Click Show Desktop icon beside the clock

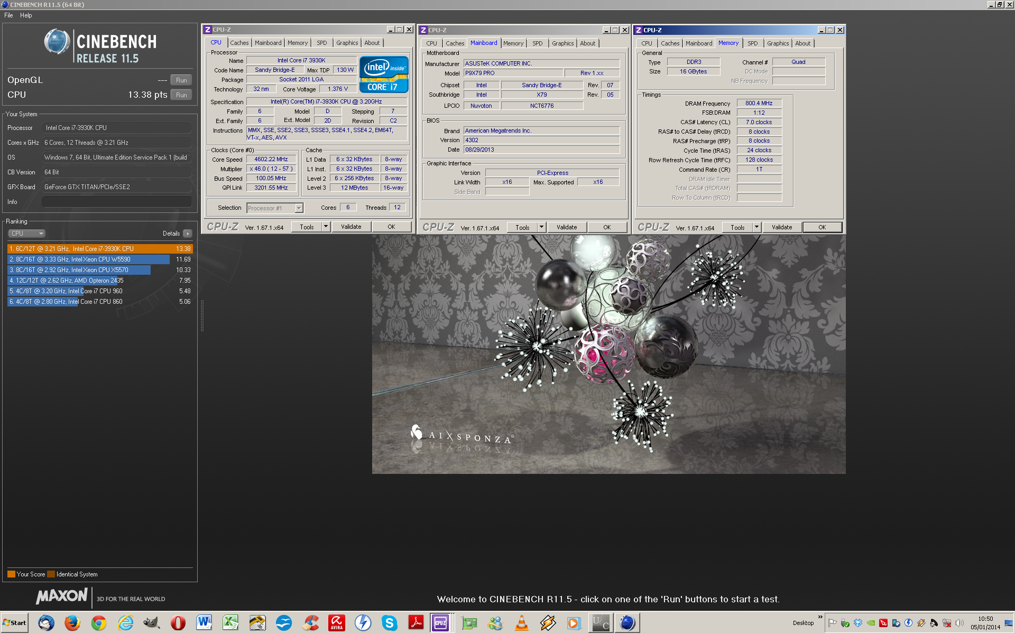tap(1009, 623)
